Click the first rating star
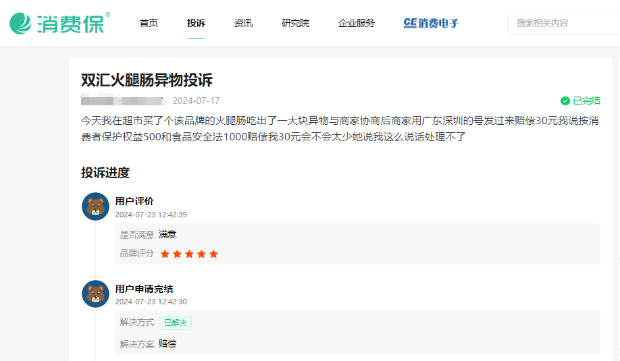Screen dimensions: 620x361 pos(165,254)
